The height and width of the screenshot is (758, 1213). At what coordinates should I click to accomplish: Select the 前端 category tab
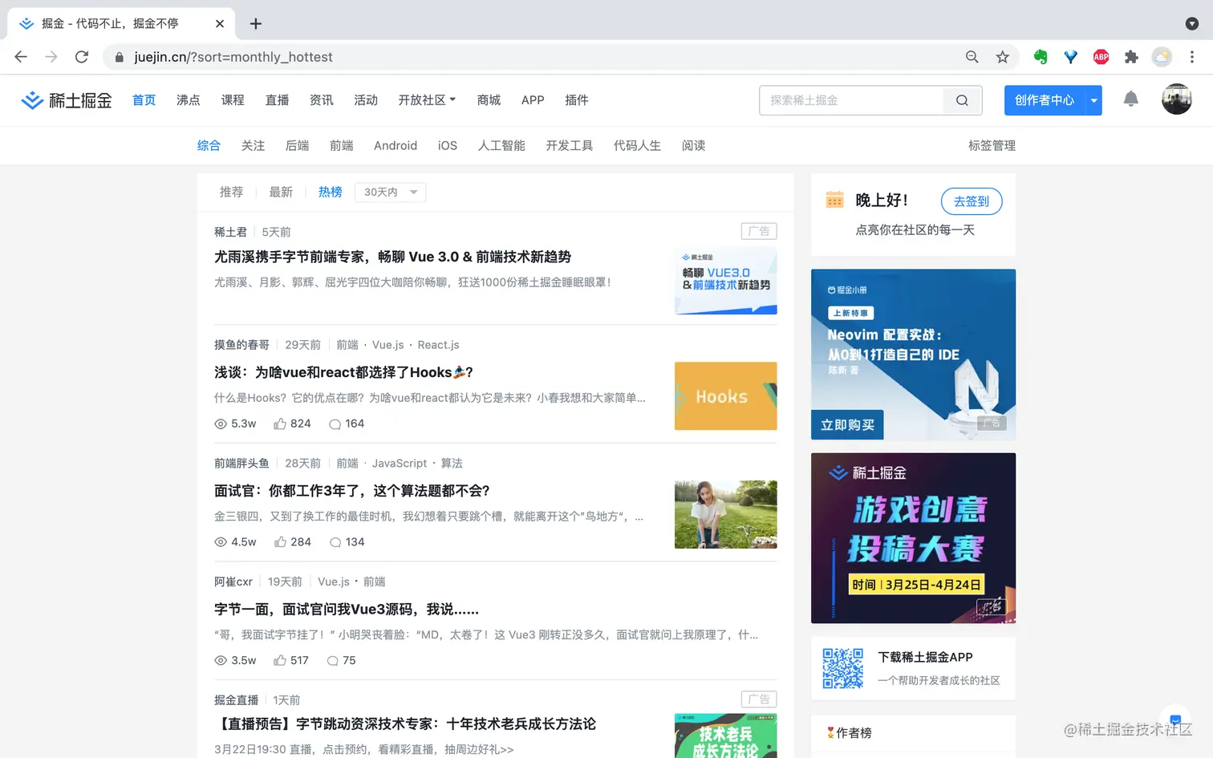pyautogui.click(x=342, y=145)
